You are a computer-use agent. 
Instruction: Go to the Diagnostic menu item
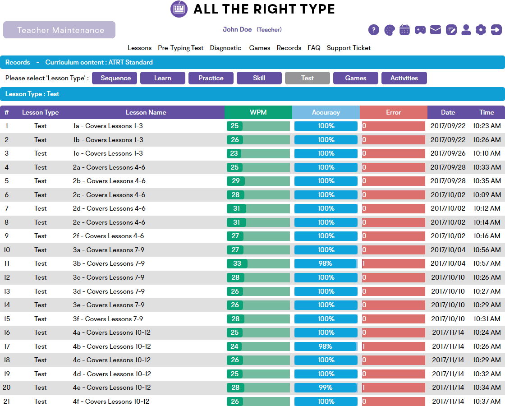coord(225,48)
